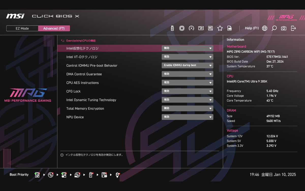Open Intel仮想化テクノロジ dropdown
This screenshot has height=191, width=305.
[x=187, y=48]
